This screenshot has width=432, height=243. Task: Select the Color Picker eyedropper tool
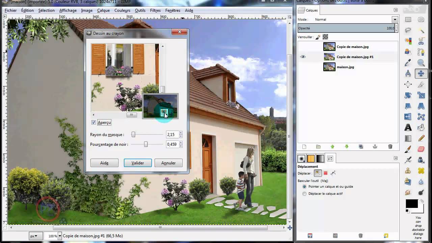(408, 63)
